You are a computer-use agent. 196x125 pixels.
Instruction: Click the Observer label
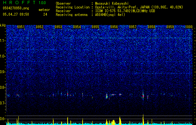click(x=63, y=3)
